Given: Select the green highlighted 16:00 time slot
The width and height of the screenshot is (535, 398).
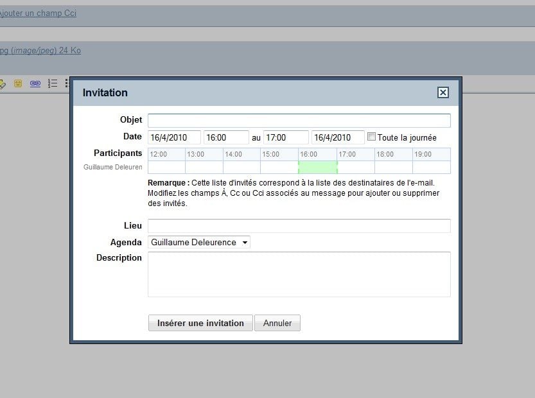Looking at the screenshot, I should [317, 167].
